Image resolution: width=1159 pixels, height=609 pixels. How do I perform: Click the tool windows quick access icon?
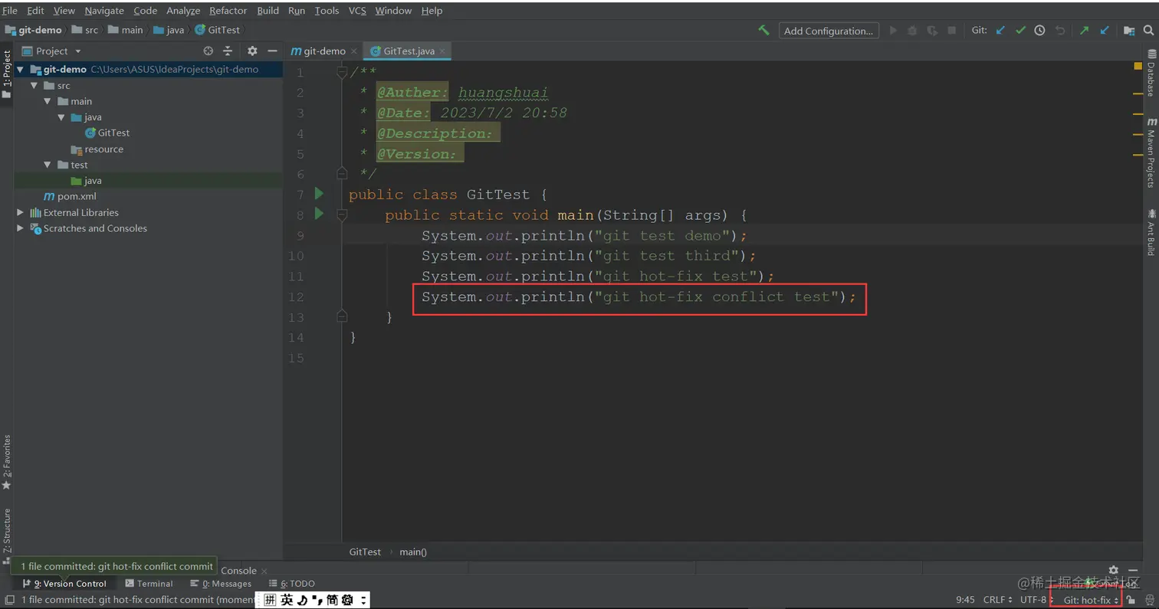(x=9, y=600)
